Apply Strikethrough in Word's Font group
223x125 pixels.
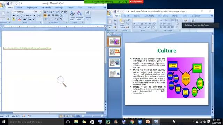coord(27,15)
